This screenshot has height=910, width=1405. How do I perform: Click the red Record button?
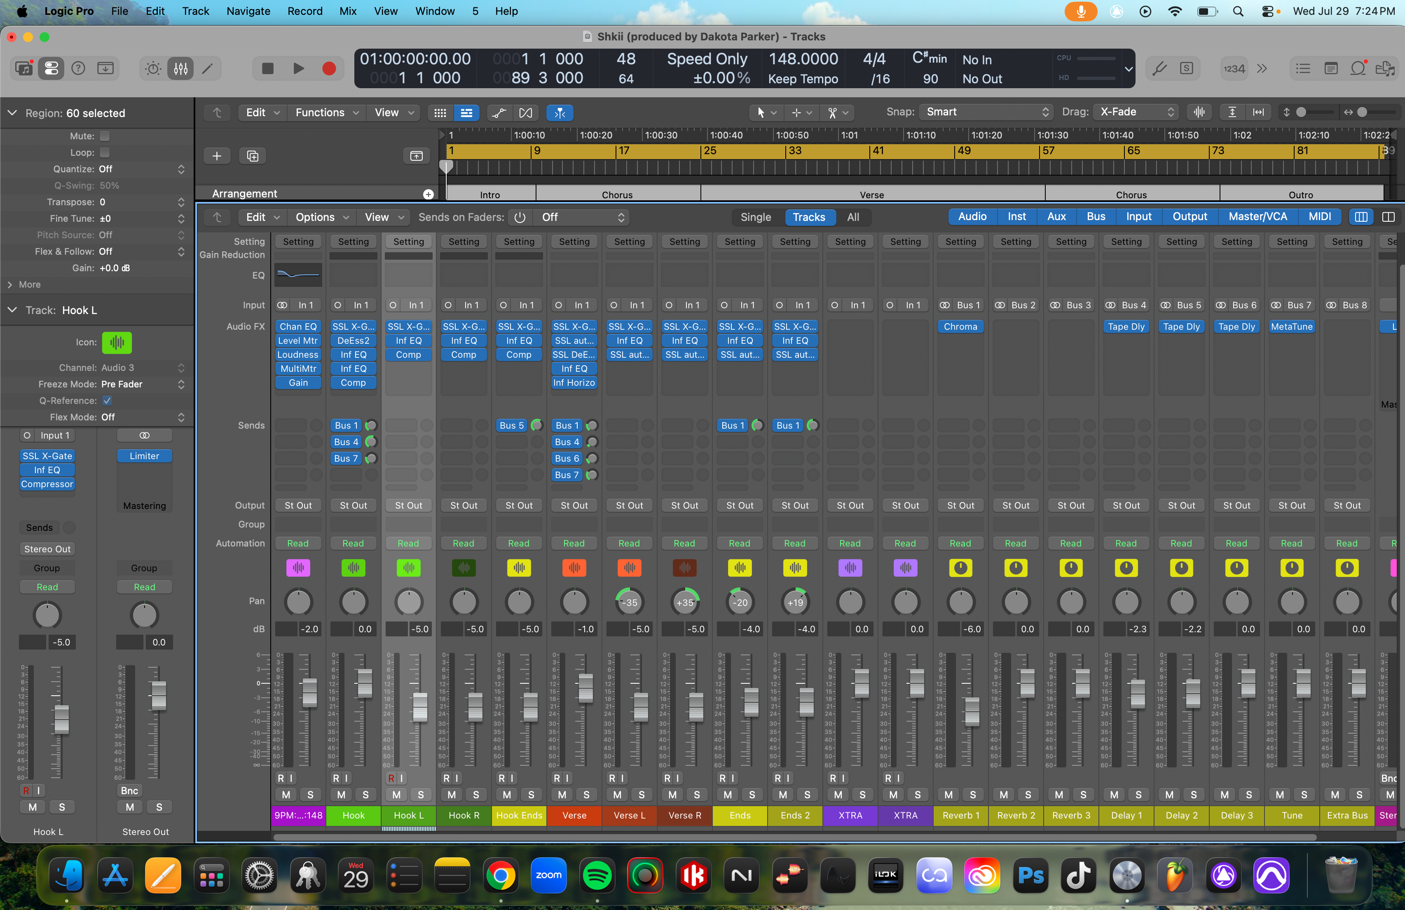pyautogui.click(x=329, y=68)
